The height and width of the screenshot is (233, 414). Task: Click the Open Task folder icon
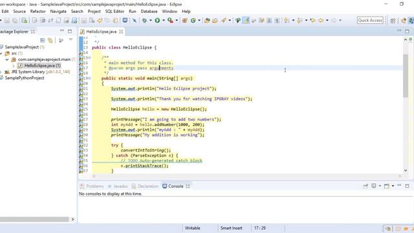point(215,20)
